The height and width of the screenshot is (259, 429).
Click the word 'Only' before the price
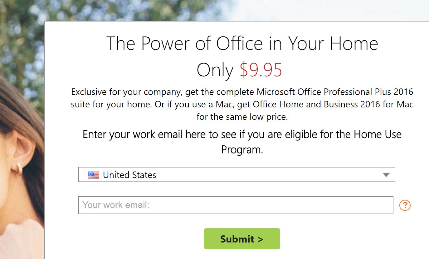pyautogui.click(x=215, y=70)
